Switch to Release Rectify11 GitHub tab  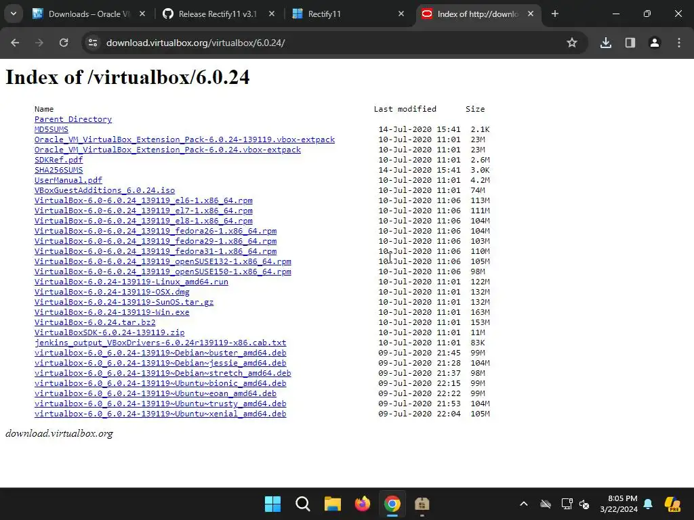pos(218,14)
